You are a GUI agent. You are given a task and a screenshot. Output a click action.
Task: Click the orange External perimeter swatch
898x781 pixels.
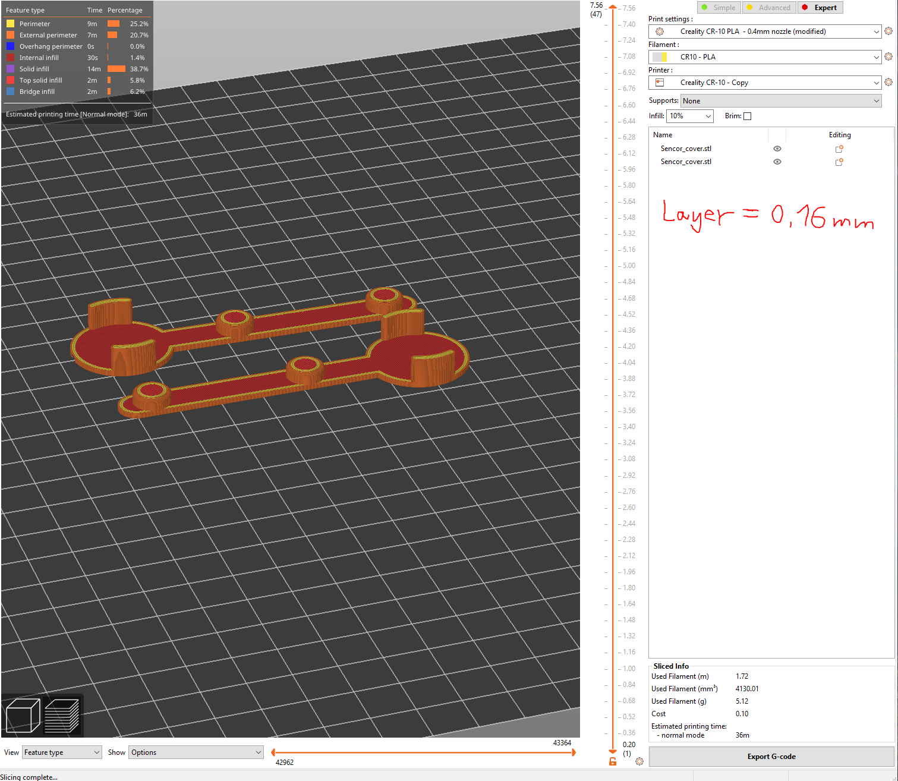point(10,35)
